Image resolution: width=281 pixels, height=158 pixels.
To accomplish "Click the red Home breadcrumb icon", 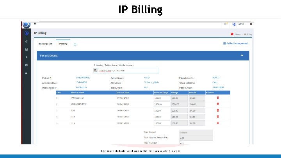I will tap(232, 34).
